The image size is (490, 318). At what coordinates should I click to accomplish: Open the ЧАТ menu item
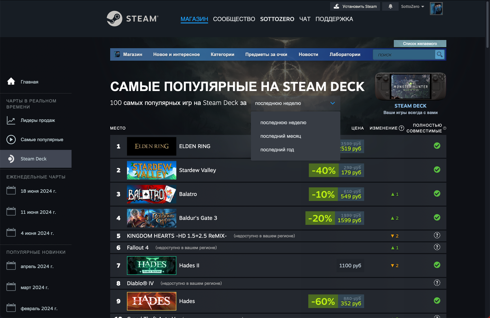click(305, 19)
